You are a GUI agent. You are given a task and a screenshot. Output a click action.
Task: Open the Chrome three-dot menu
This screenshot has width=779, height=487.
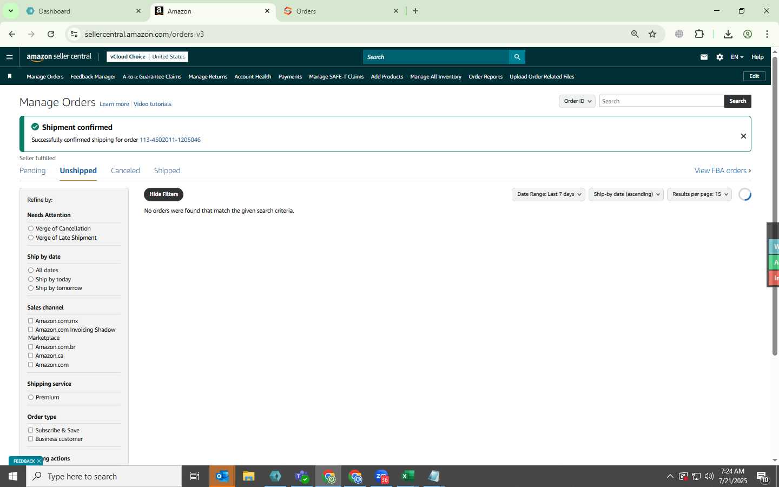click(x=767, y=34)
